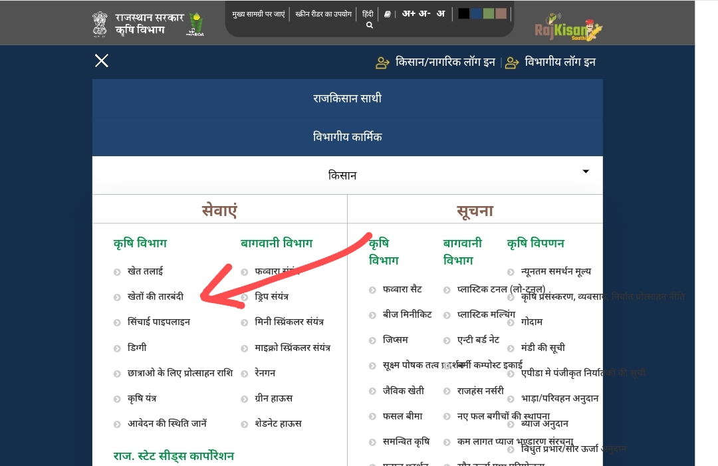Click 'मुख्य सामग्री पर जाएं' skip link
Image resolution: width=718 pixels, height=466 pixels.
coord(258,14)
